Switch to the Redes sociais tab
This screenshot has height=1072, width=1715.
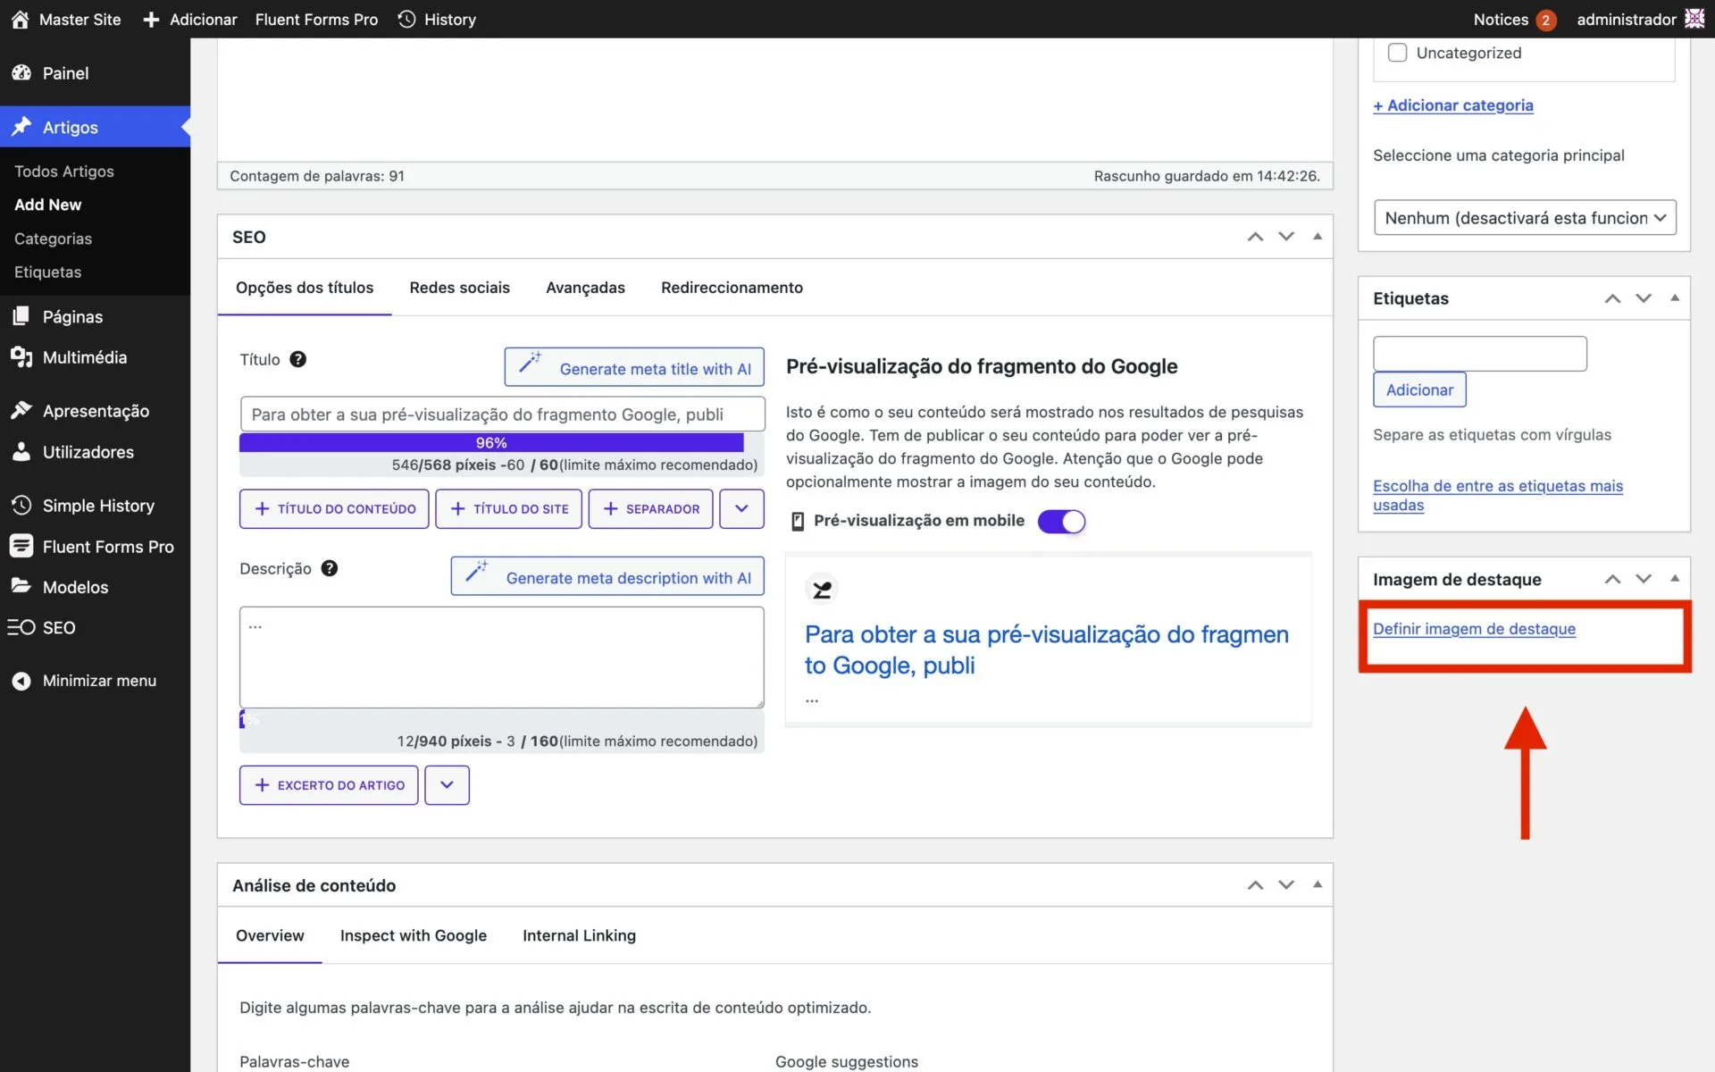click(x=459, y=288)
